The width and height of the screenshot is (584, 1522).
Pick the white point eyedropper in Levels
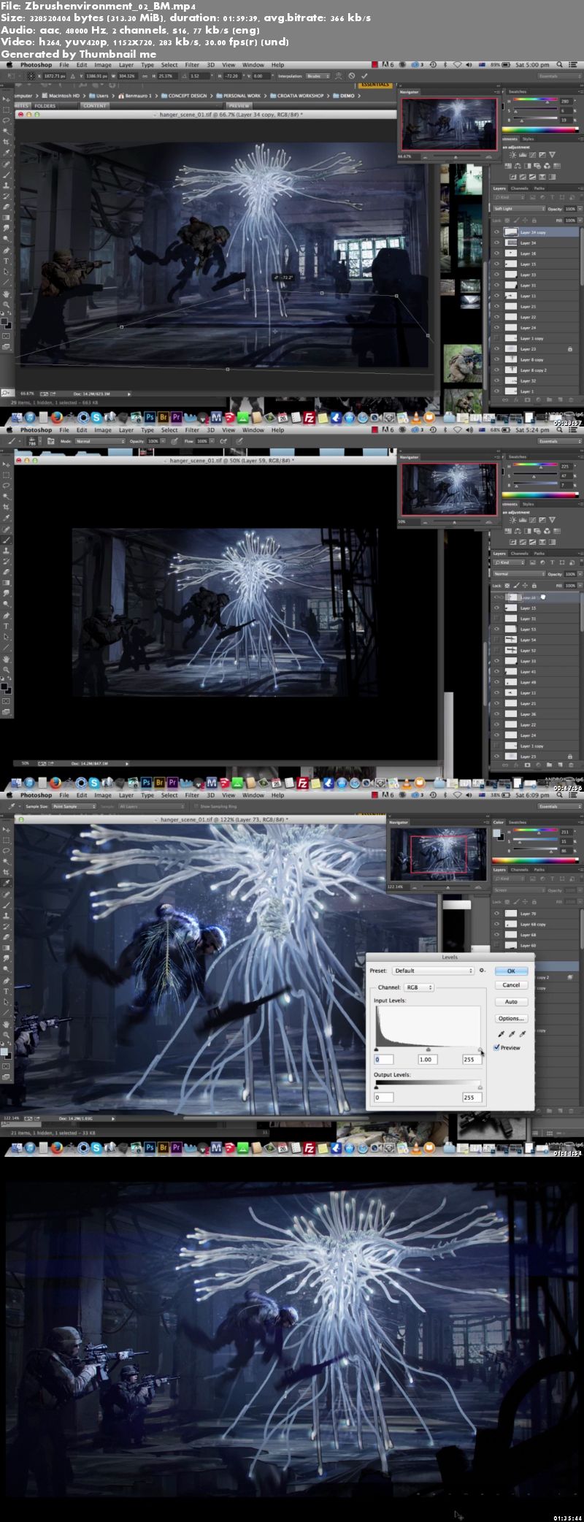523,1034
